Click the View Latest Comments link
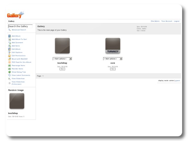Image resolution: width=188 pixels, height=141 pixels. click(20, 75)
